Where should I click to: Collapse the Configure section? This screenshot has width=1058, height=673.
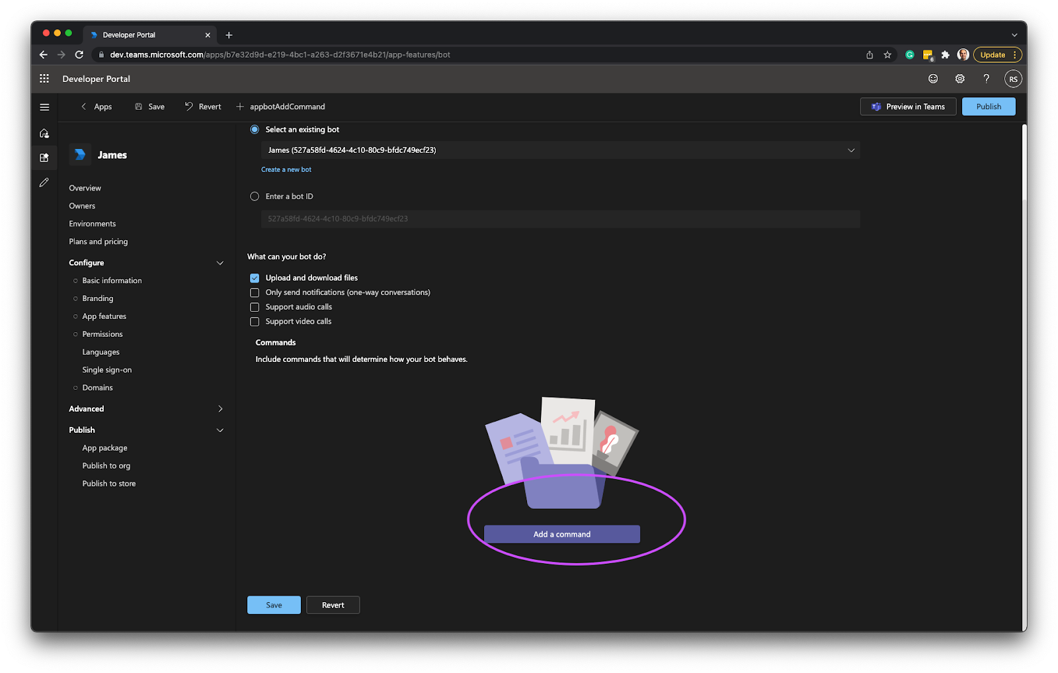coord(220,263)
